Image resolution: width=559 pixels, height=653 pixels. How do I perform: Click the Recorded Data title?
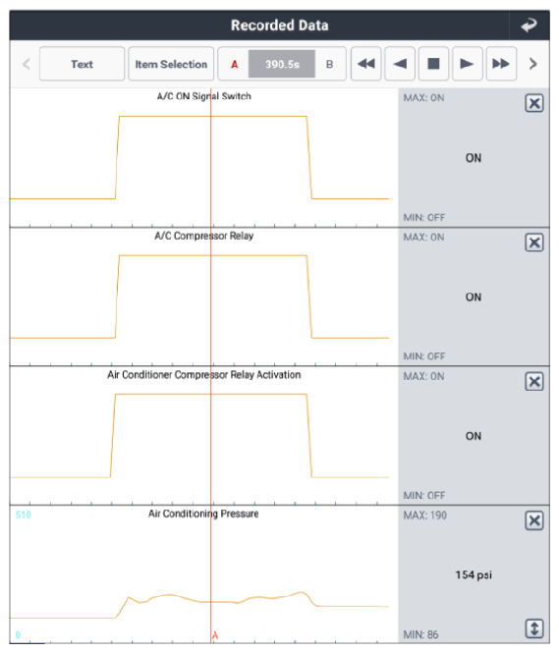(279, 26)
